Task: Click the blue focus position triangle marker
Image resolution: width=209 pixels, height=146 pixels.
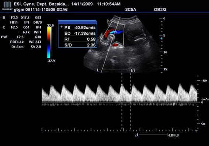Action: coord(161,38)
